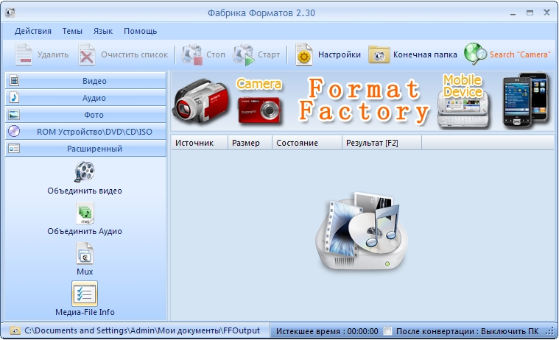Open the Язык menu
Viewport: 559px width, 340px height.
pyautogui.click(x=103, y=31)
